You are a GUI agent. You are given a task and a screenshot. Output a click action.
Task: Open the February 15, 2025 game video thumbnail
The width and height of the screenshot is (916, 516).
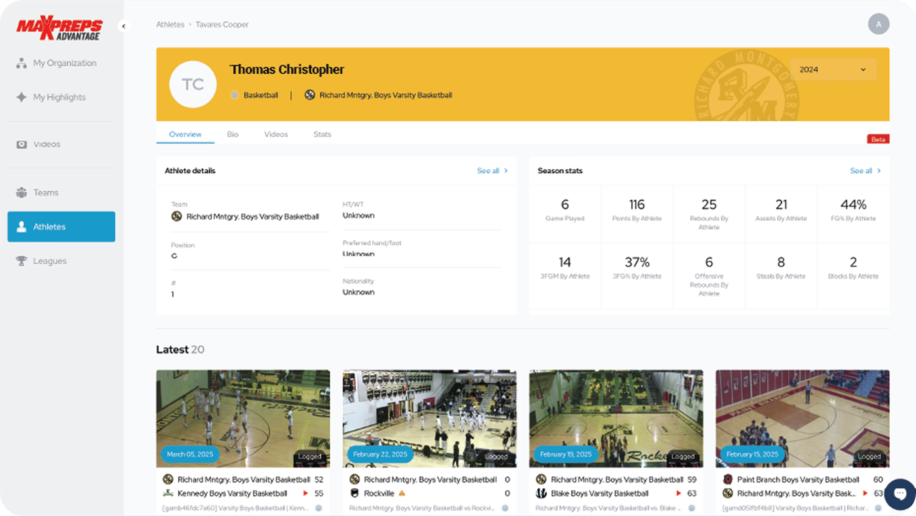(802, 418)
